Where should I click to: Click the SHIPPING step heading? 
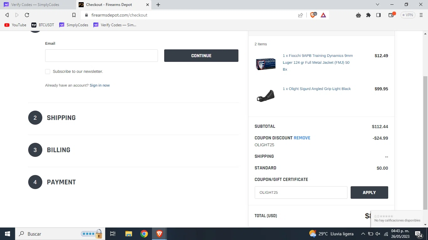[x=61, y=118]
